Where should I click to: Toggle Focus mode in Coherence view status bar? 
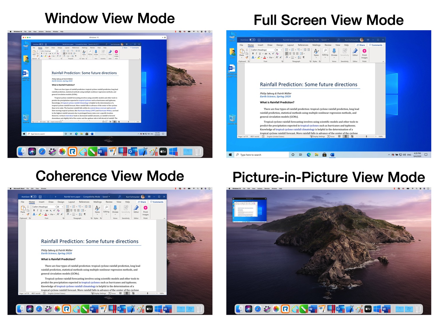click(112, 293)
